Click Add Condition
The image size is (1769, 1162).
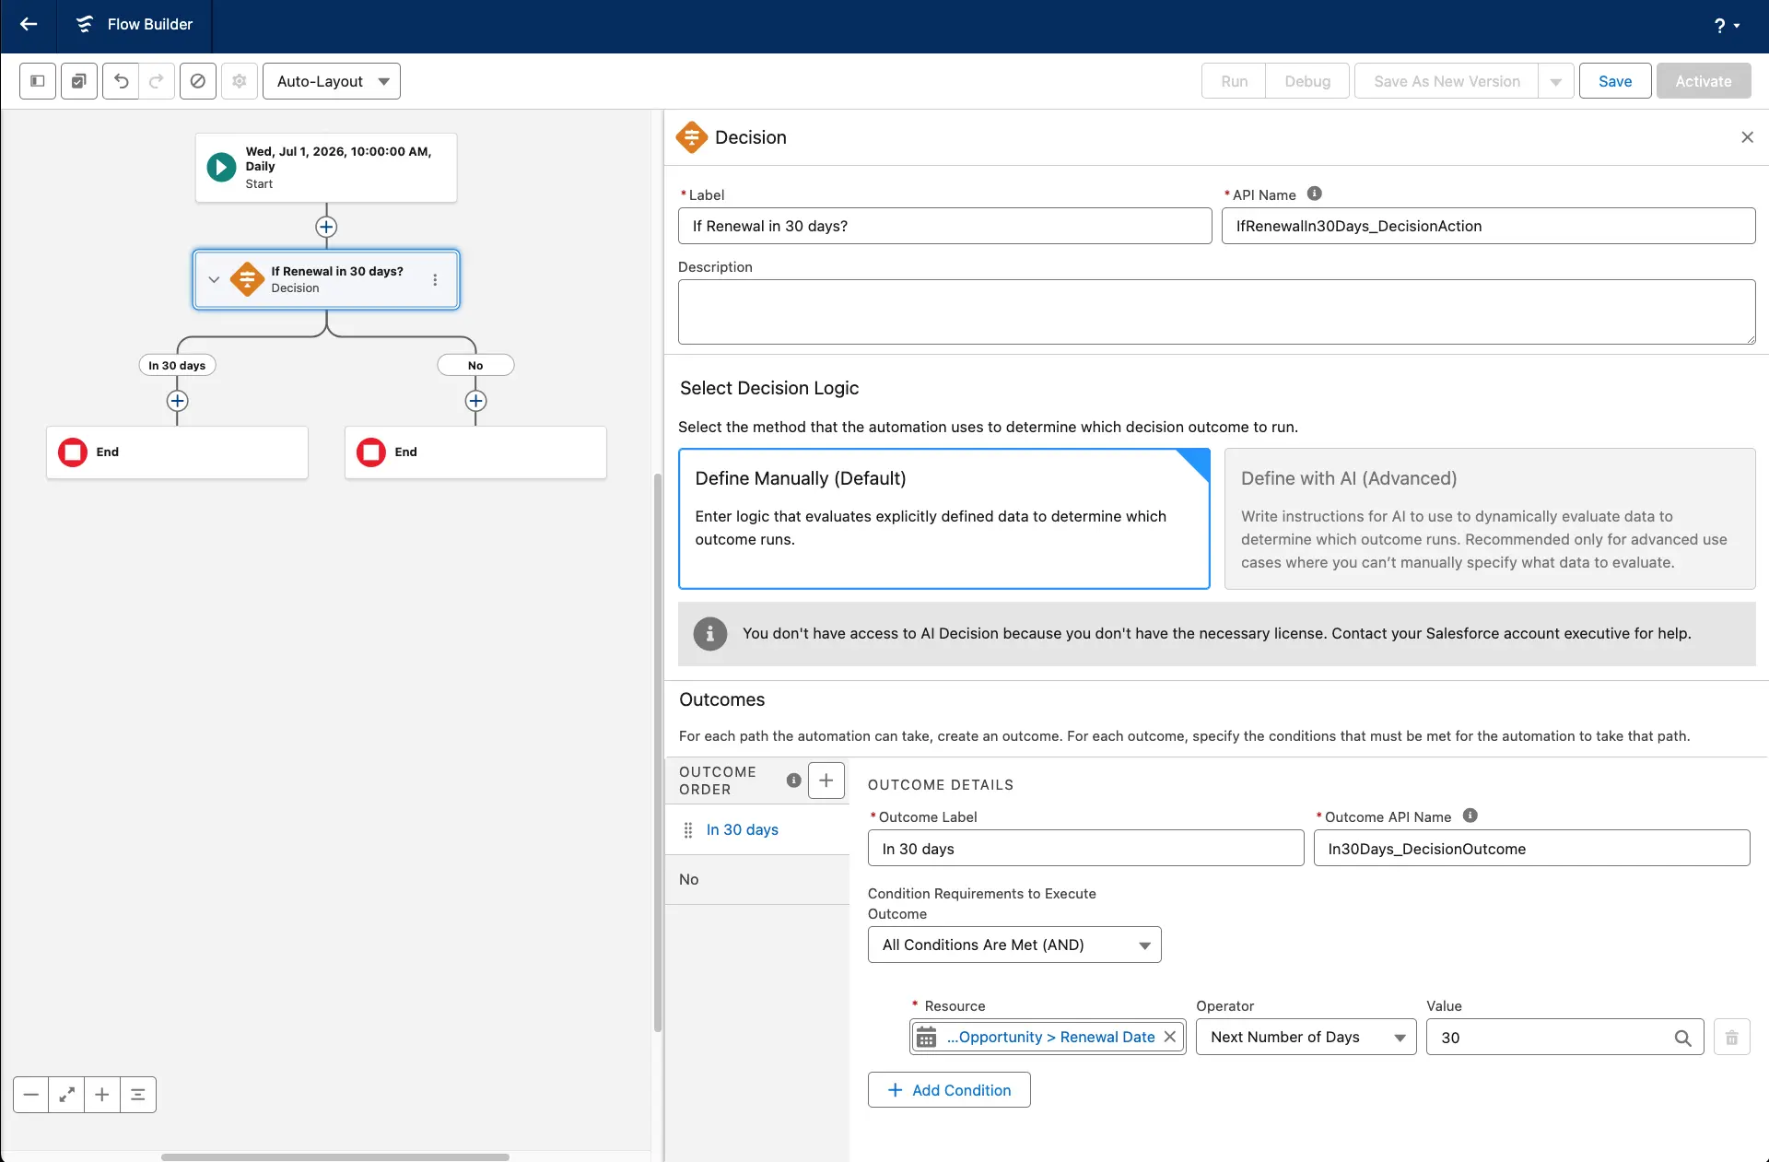(949, 1090)
